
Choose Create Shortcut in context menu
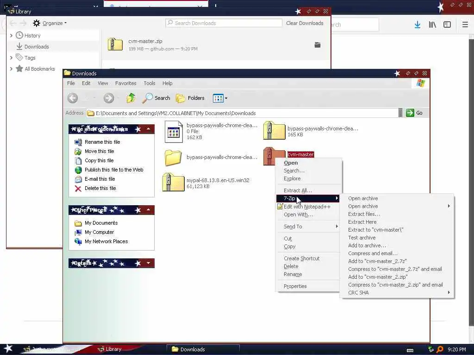301,258
